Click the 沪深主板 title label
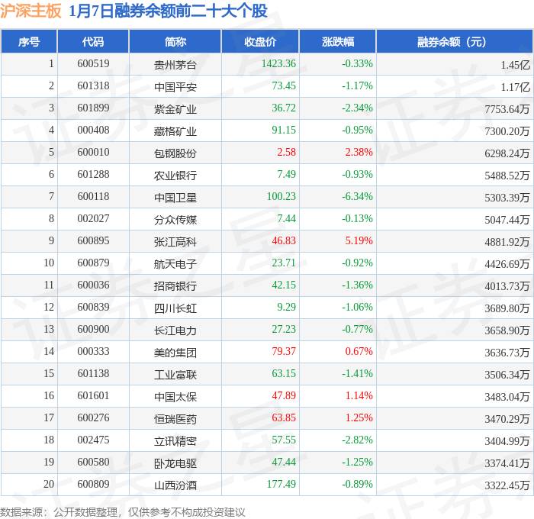This screenshot has height=519, width=534. click(x=31, y=11)
